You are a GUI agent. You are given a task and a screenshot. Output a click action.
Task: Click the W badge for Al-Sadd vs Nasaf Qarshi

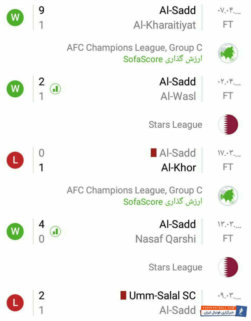coord(15,231)
